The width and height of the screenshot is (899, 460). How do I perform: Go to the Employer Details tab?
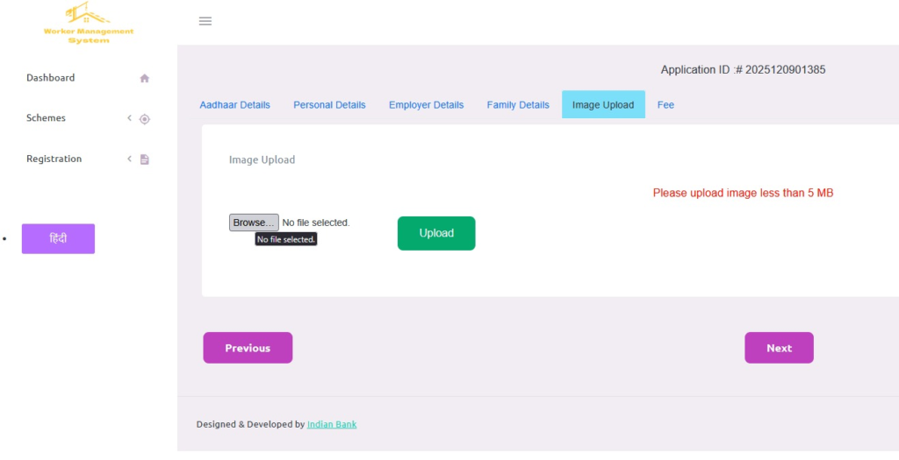click(426, 105)
